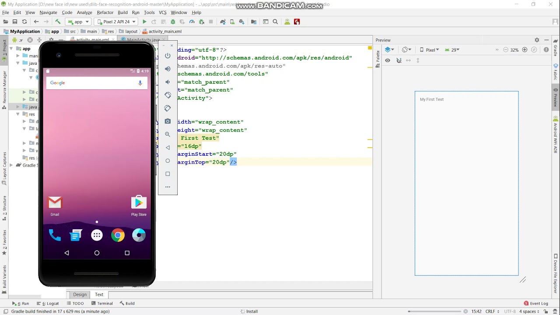Click Sync Project with Gradle Files icon
Viewport: 560px width, 315px height.
tap(223, 21)
